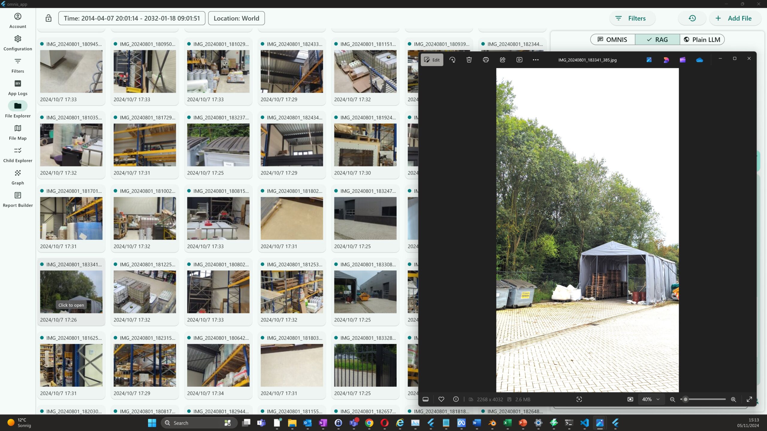This screenshot has height=431, width=767.
Task: Open thumbnail IMG_20240801_183341 card
Action: [71, 292]
